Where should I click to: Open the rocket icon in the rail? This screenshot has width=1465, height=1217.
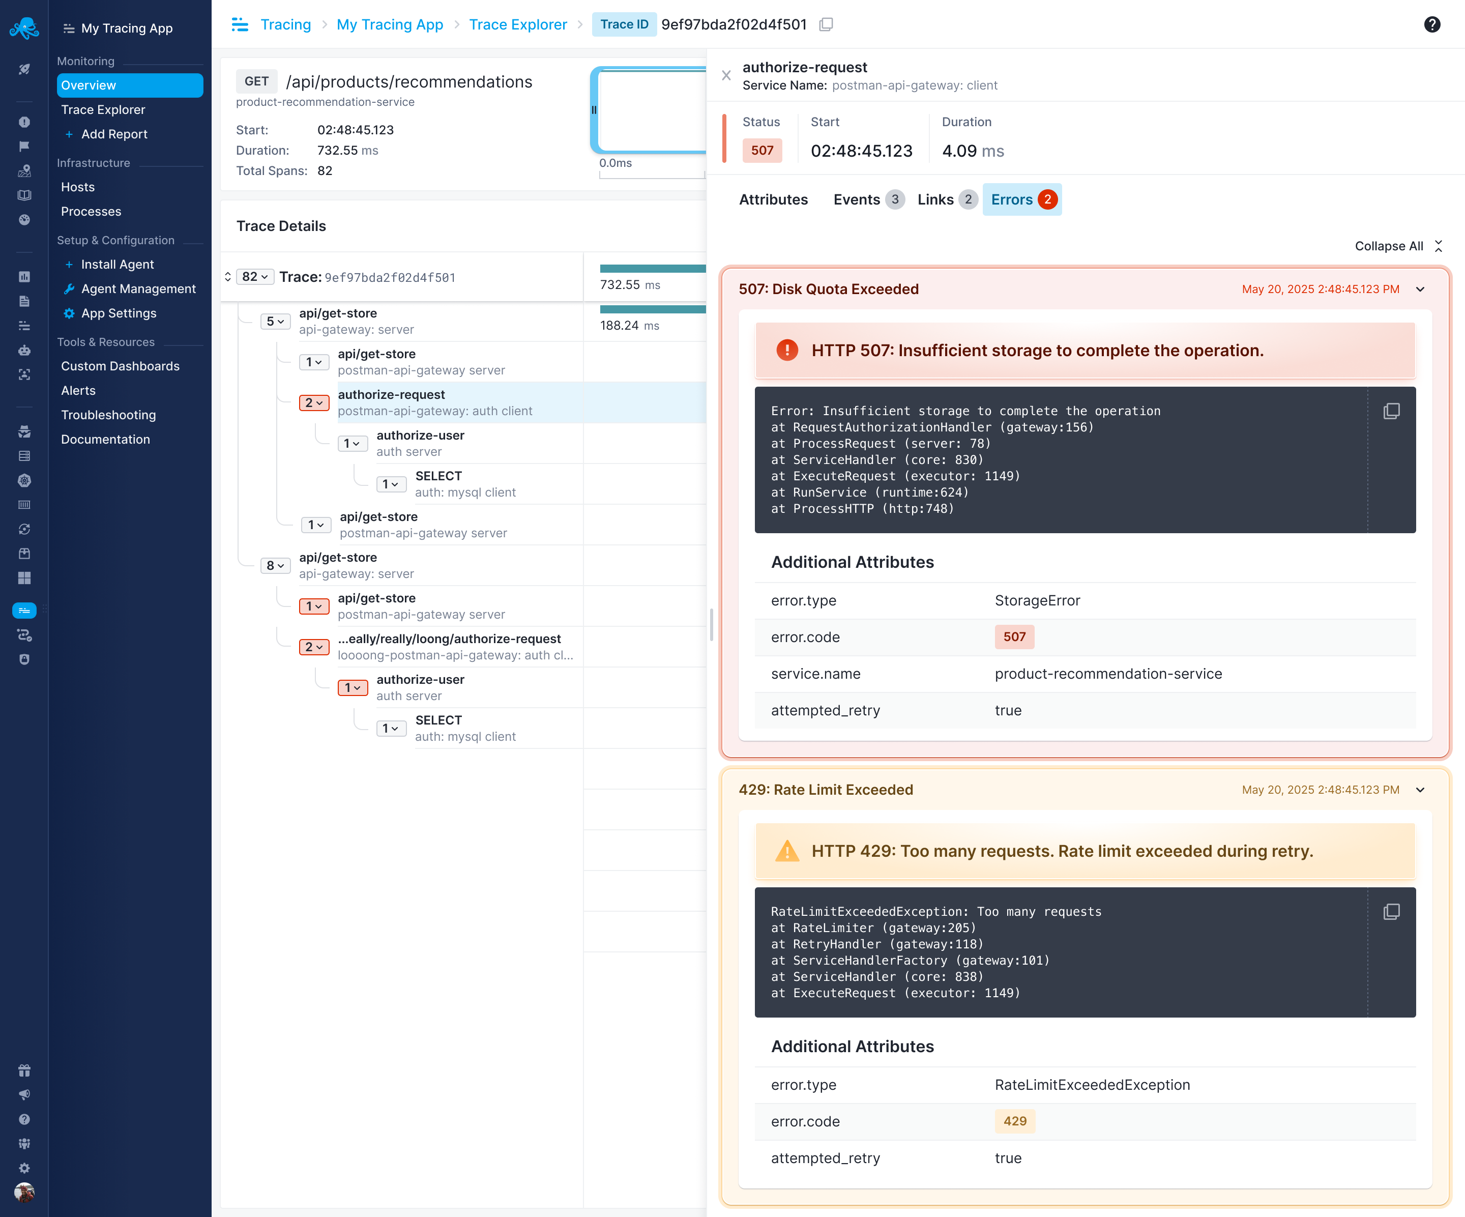pos(24,69)
